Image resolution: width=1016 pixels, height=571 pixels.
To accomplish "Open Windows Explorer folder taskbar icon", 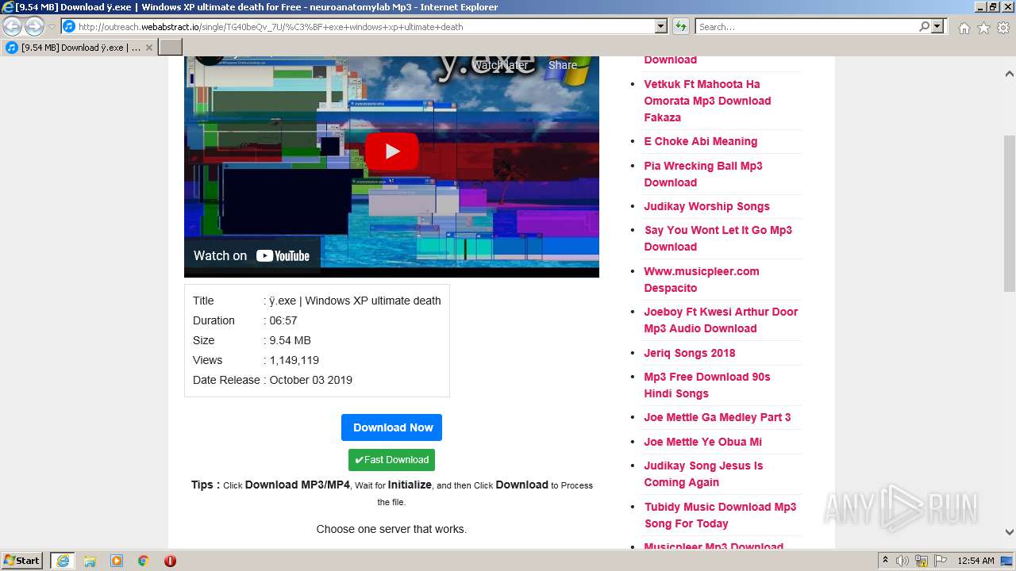I will (x=90, y=561).
